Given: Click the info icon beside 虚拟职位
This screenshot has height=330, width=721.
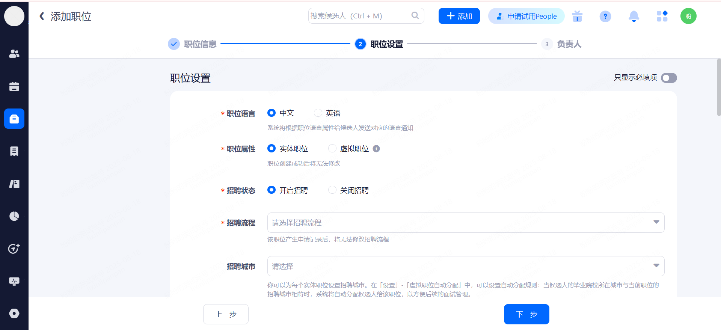Looking at the screenshot, I should (x=376, y=149).
